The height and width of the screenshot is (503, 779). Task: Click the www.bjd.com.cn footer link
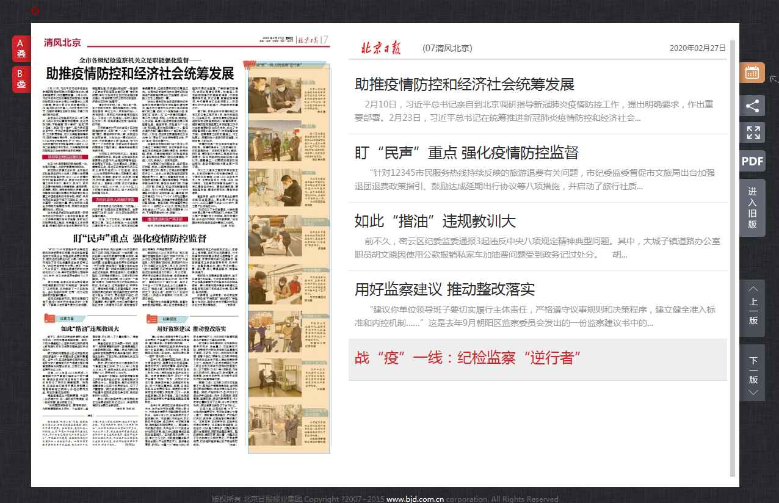[x=415, y=499]
